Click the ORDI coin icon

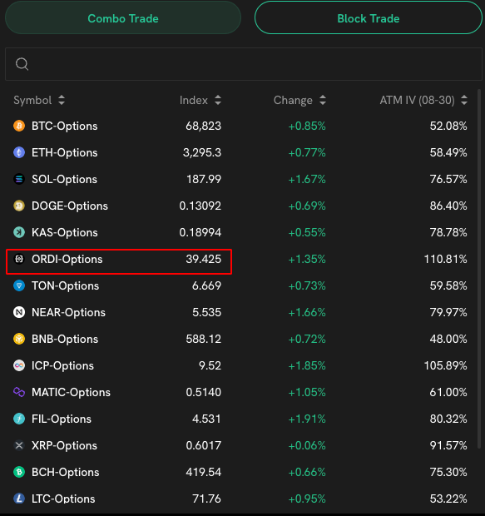(x=19, y=259)
